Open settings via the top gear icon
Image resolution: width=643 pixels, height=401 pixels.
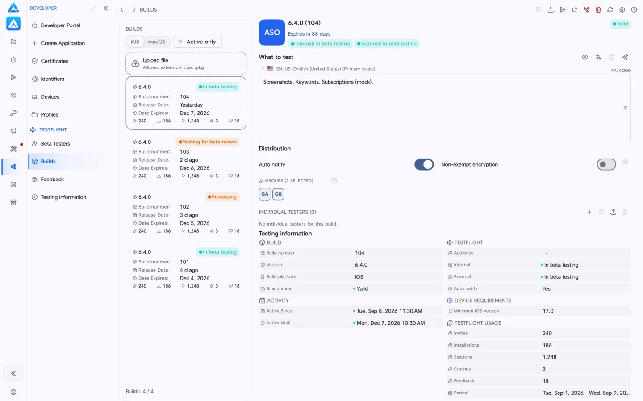622,10
